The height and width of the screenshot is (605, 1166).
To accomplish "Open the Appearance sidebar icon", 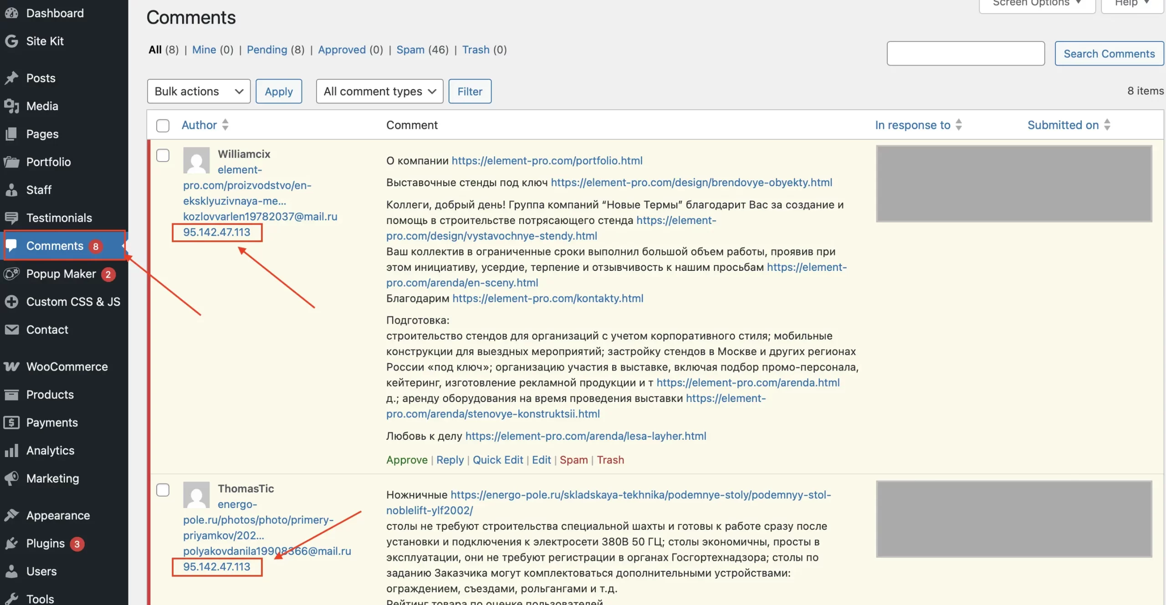I will (12, 515).
